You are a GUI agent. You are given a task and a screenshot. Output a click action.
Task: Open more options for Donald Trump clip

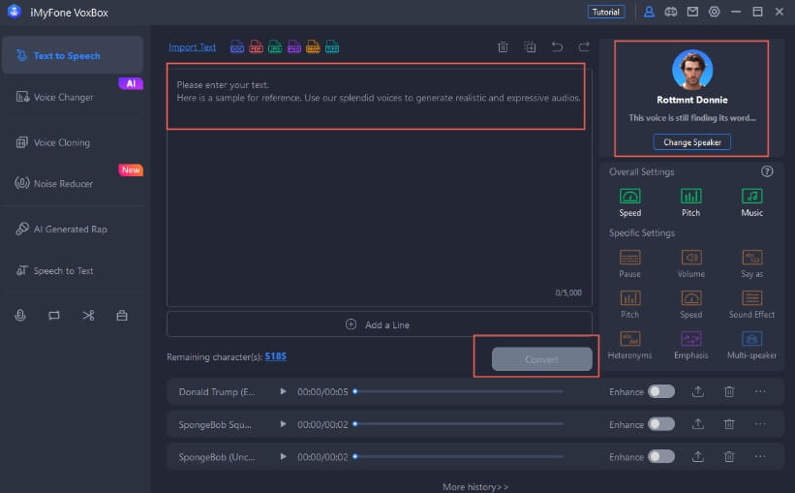tap(760, 391)
